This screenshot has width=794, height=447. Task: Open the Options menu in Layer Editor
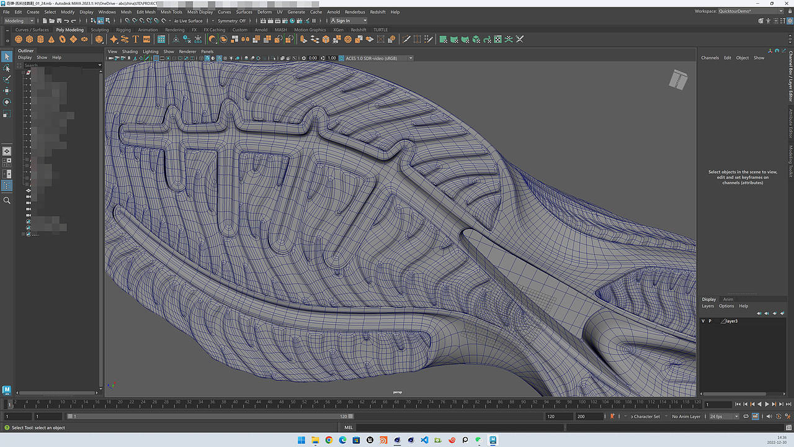point(726,306)
